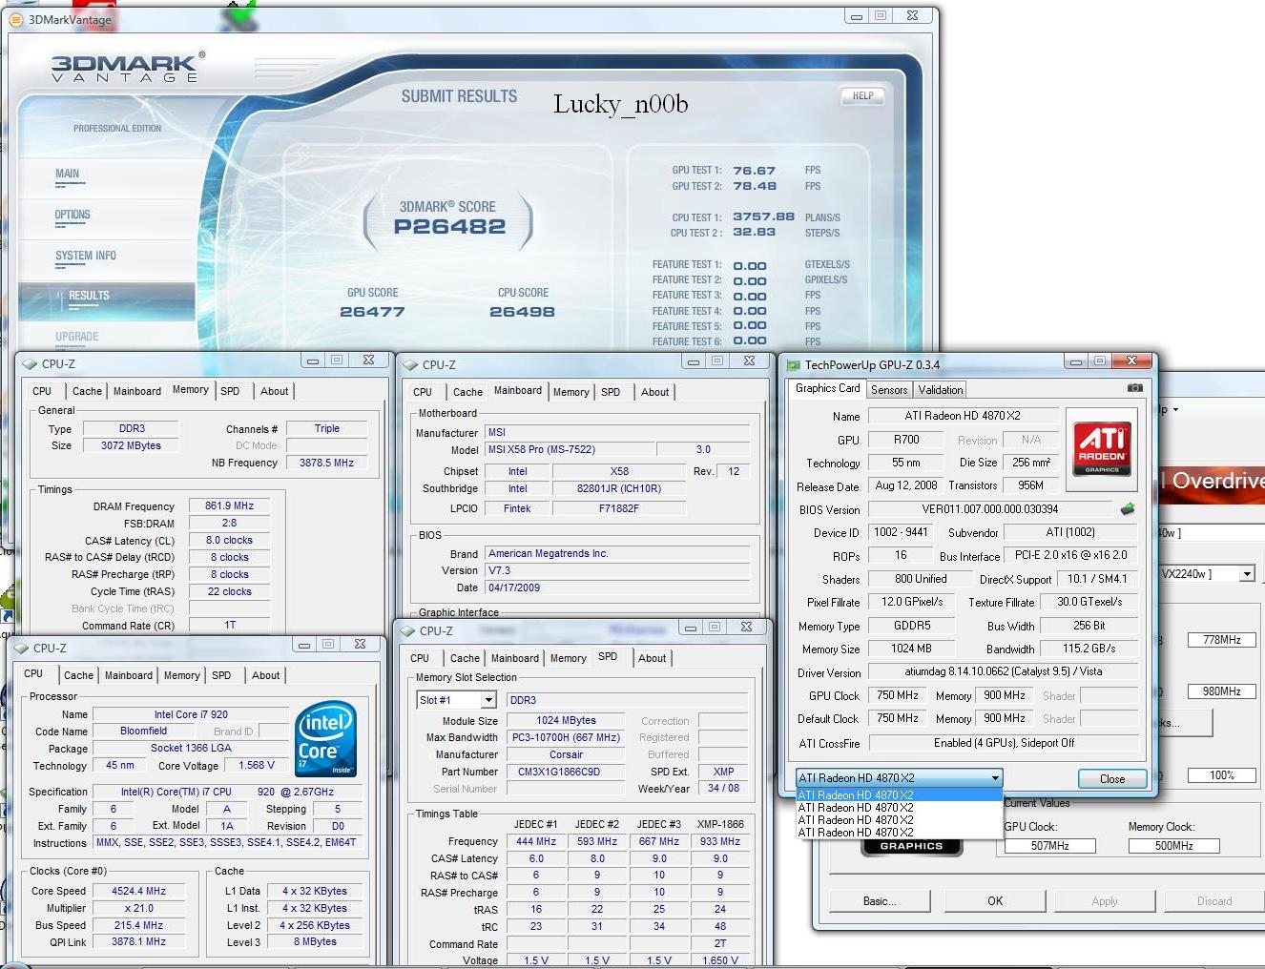The width and height of the screenshot is (1265, 969).
Task: Click the 3DMark Vantage logo
Action: click(126, 68)
